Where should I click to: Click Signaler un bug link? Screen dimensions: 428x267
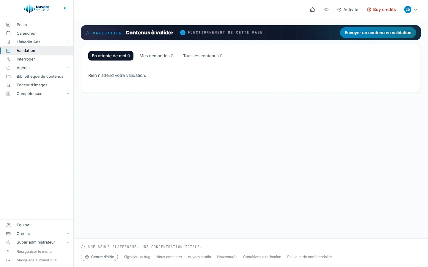pos(137,257)
